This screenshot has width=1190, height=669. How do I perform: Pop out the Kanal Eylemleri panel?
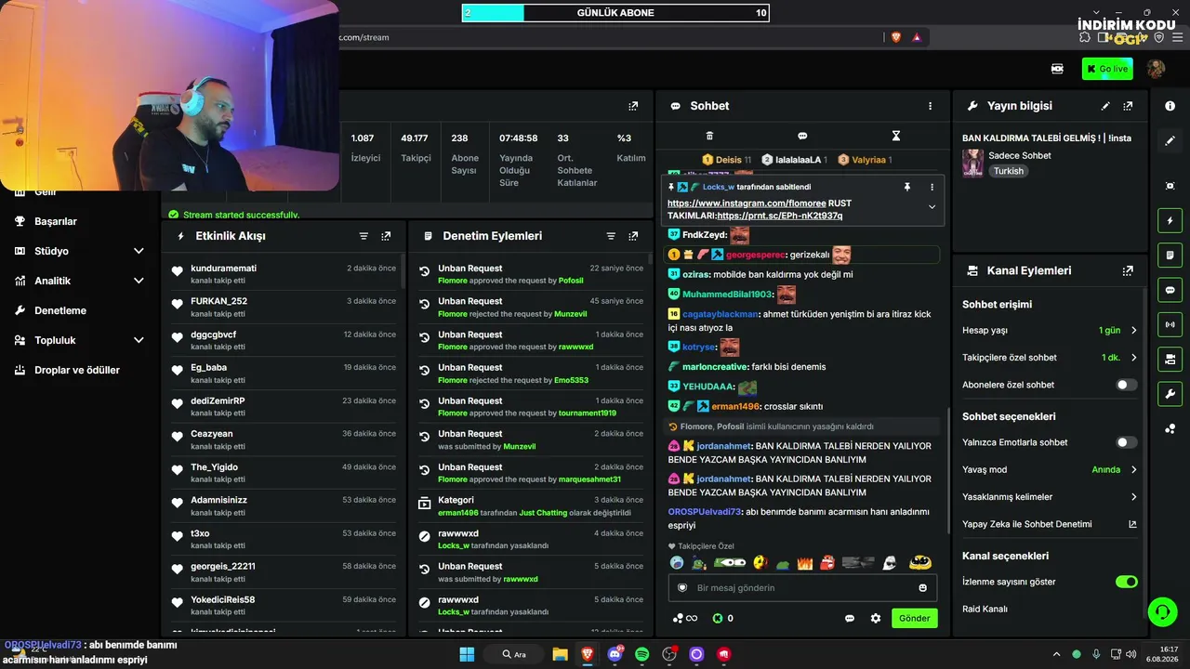click(1128, 270)
